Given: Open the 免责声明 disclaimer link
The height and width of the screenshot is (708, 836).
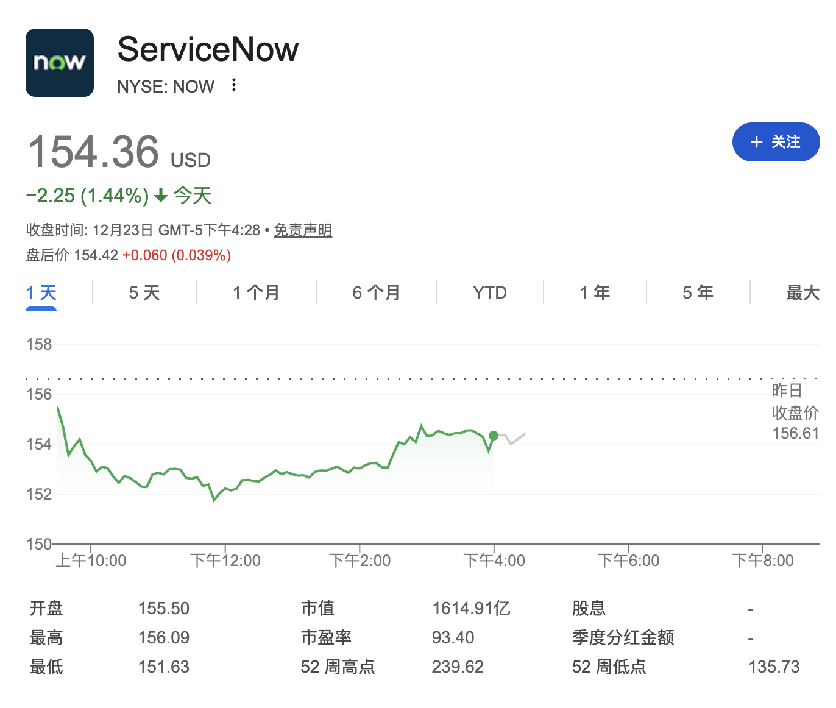Looking at the screenshot, I should click(x=302, y=230).
